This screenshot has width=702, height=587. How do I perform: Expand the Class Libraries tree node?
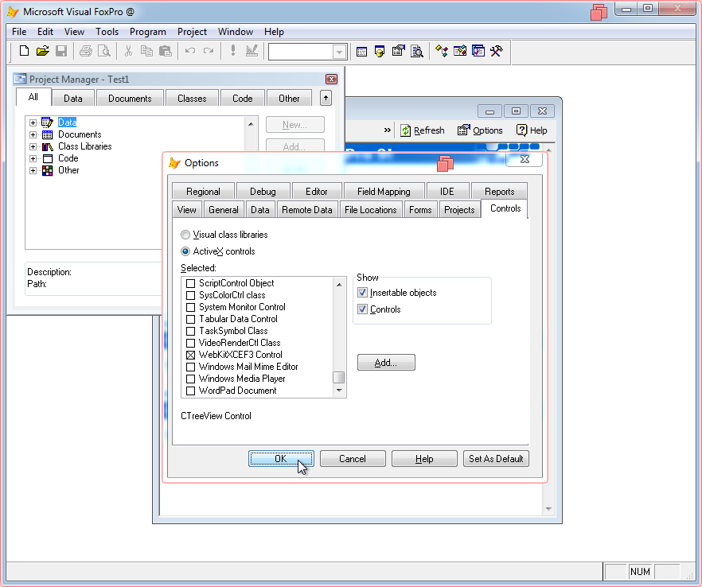click(33, 146)
